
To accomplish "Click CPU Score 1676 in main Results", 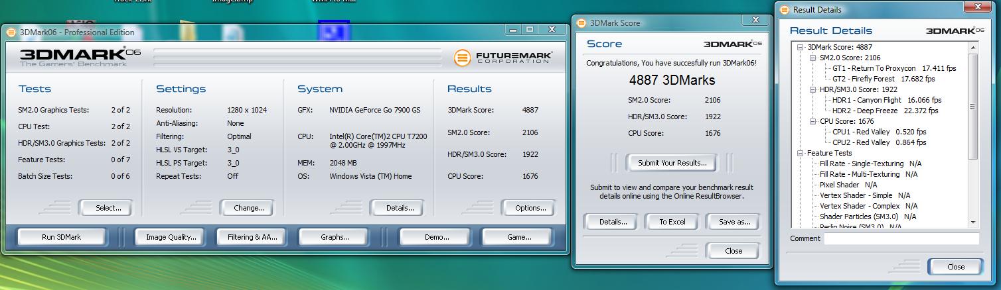I will coord(530,176).
